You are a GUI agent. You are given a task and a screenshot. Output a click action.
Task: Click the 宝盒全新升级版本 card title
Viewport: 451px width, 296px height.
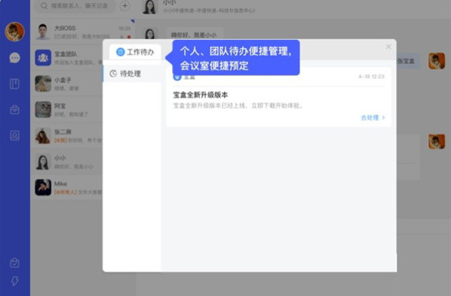201,94
